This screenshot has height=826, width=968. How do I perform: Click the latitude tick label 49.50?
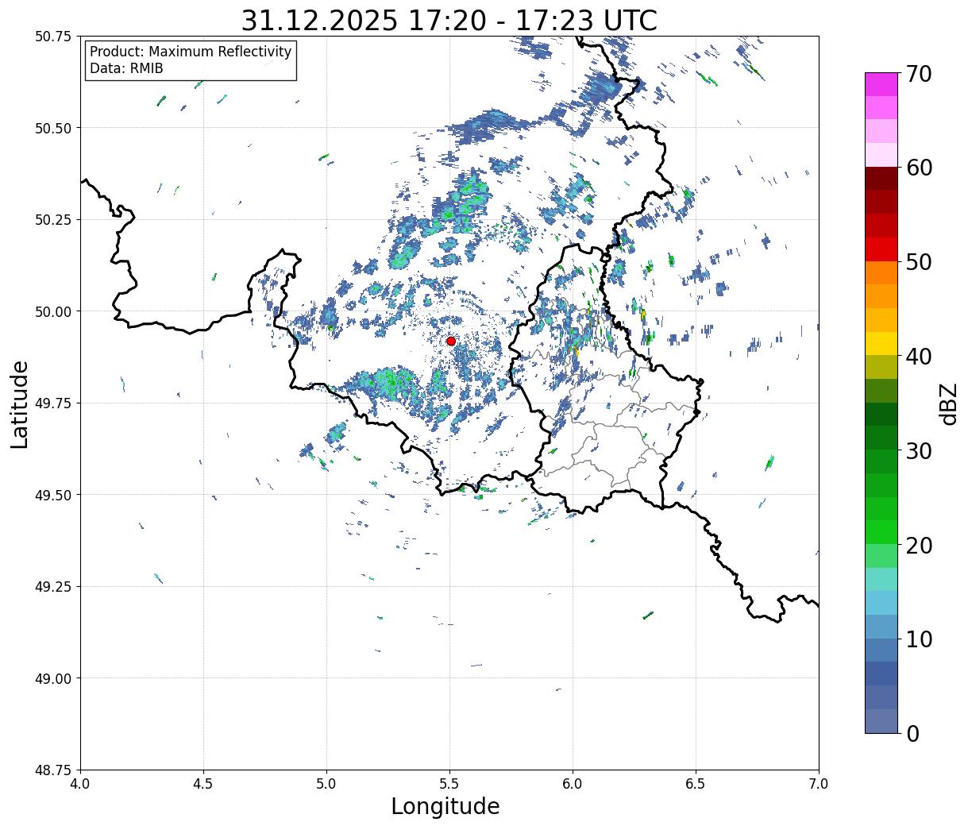53,495
